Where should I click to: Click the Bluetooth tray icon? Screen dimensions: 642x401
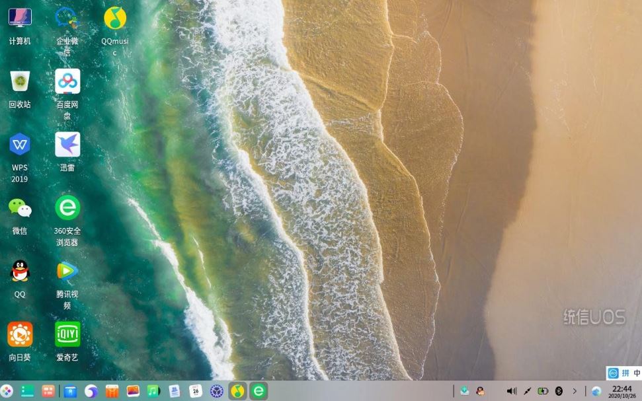[x=559, y=391]
